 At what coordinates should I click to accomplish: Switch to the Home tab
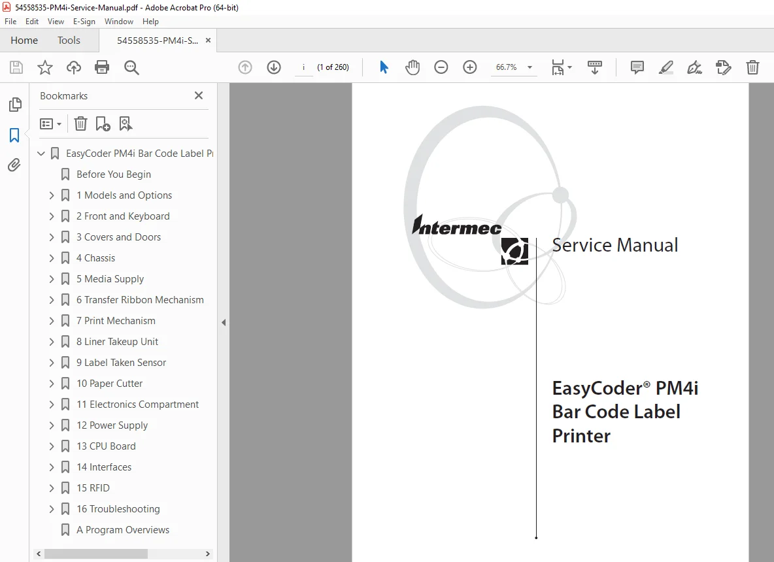pos(24,41)
